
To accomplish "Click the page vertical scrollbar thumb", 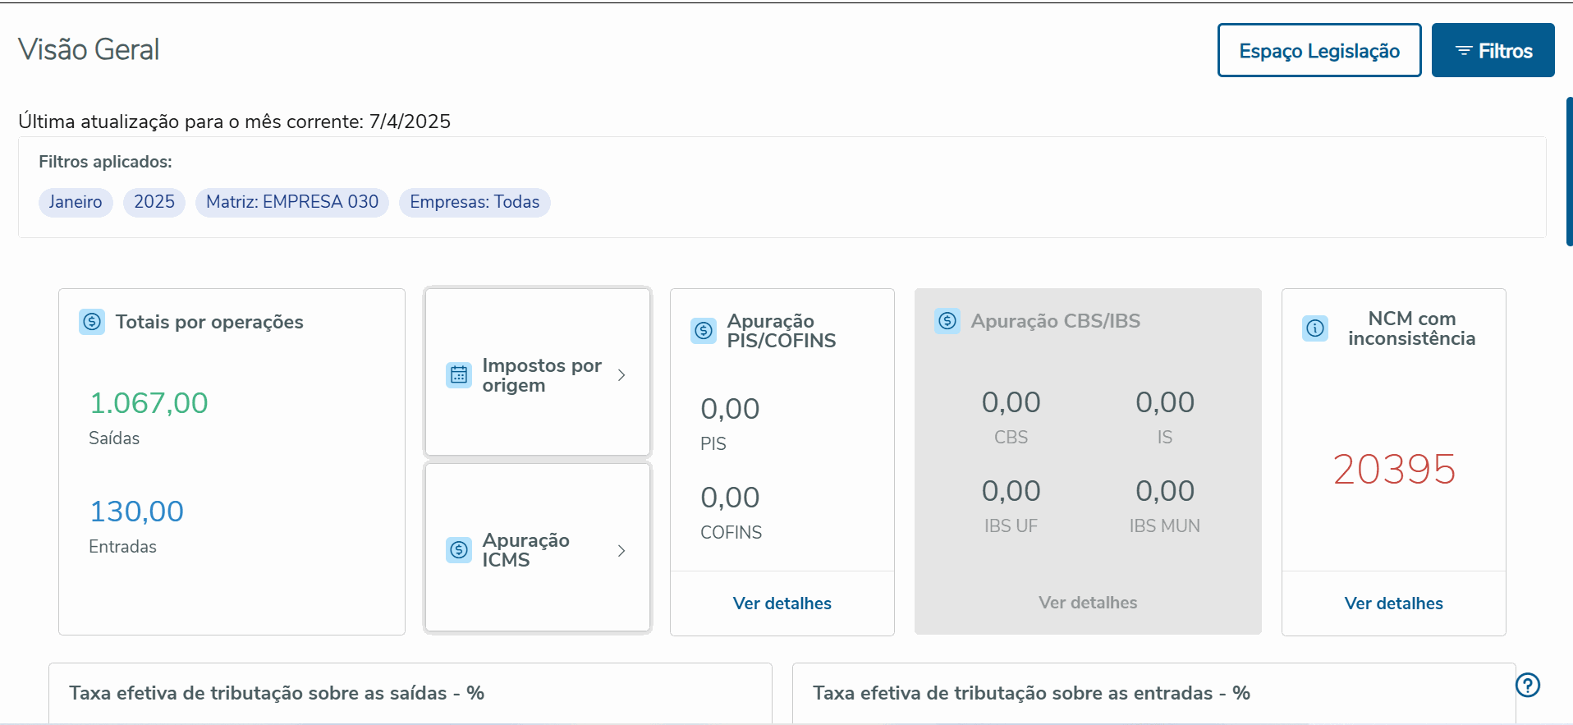I will pos(1569,172).
